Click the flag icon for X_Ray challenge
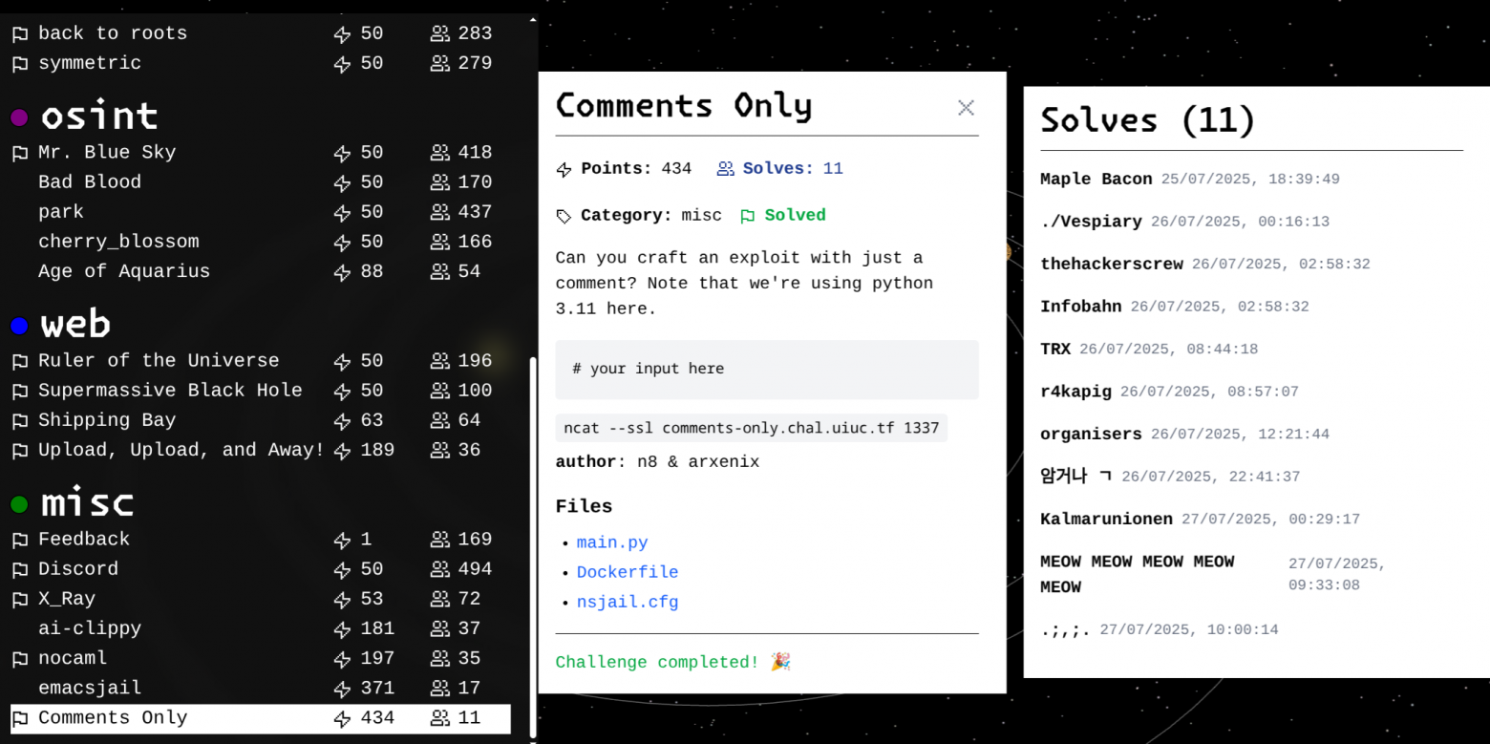This screenshot has height=744, width=1490. coord(19,600)
